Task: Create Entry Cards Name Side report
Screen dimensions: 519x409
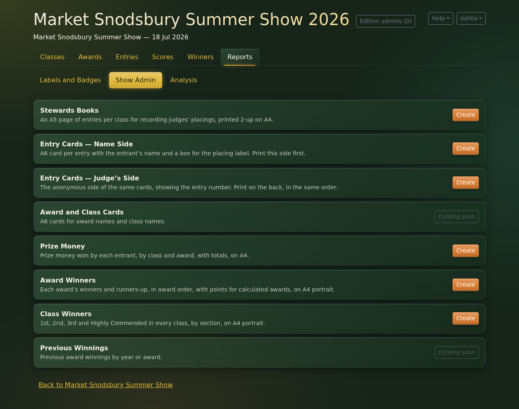Action: pos(465,148)
